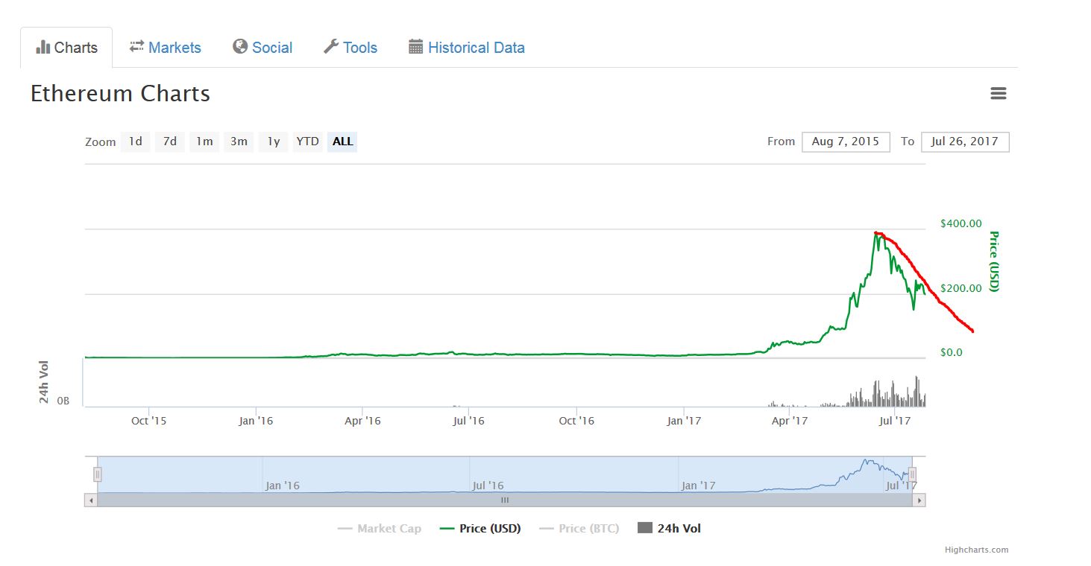Click the calendar icon beside Historical Data

click(415, 47)
